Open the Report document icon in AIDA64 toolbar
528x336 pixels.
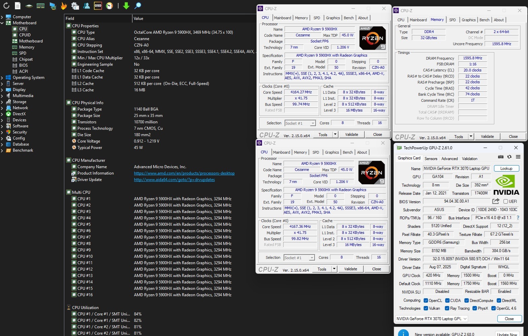(x=18, y=5)
